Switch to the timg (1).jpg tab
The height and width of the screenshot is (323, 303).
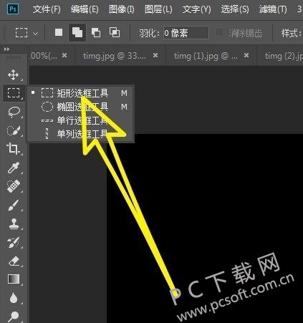coord(206,56)
